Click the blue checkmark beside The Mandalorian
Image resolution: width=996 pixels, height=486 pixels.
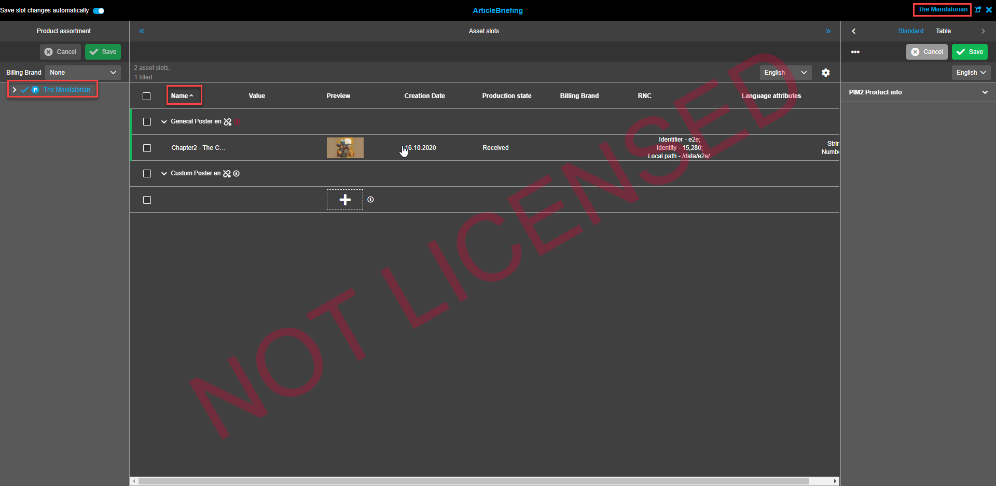pyautogui.click(x=25, y=90)
